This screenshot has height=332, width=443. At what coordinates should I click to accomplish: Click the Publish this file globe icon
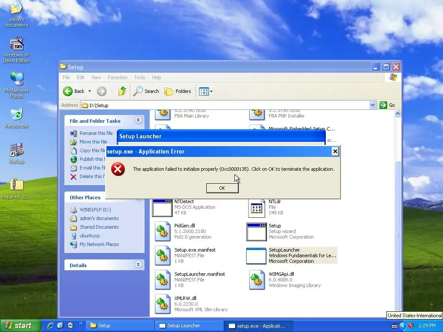click(74, 159)
